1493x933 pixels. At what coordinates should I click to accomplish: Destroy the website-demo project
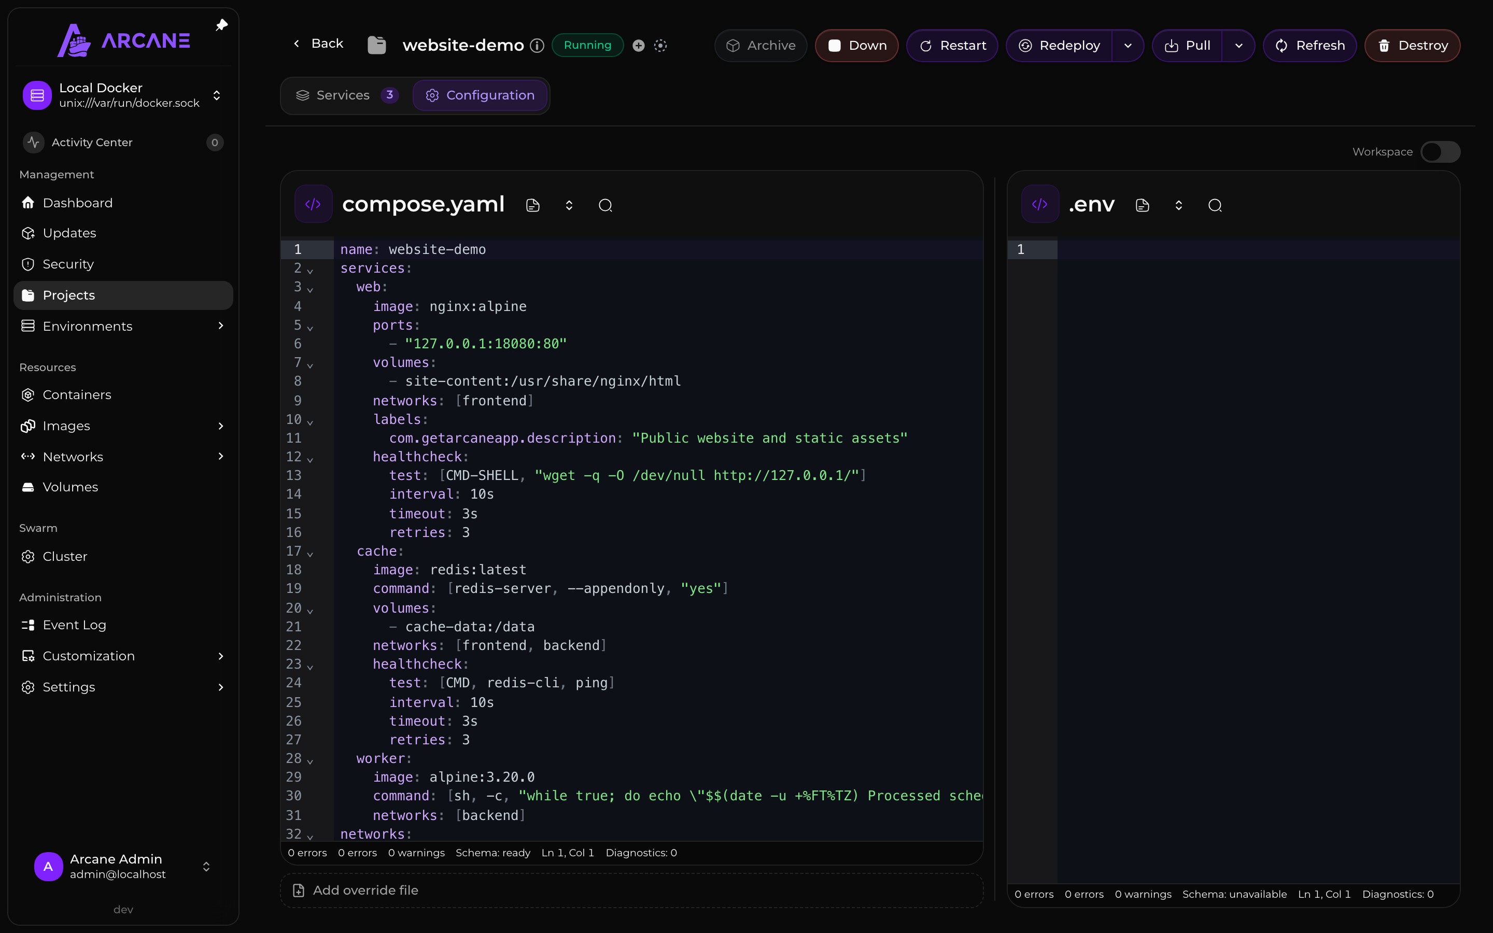tap(1412, 46)
